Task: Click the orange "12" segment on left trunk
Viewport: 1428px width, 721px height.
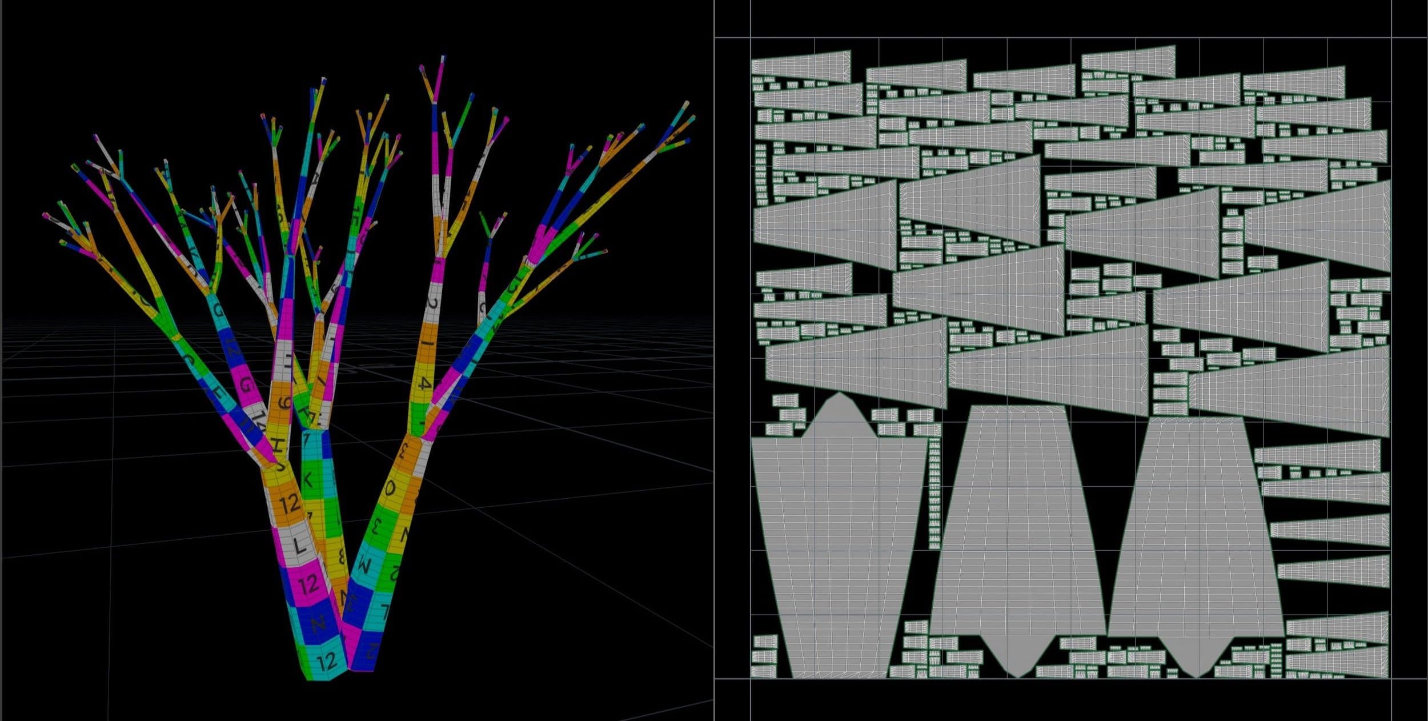Action: [288, 504]
